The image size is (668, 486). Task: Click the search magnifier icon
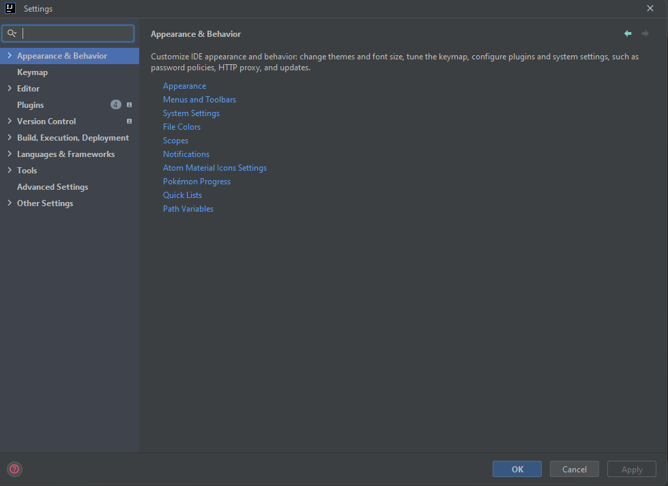pos(12,33)
